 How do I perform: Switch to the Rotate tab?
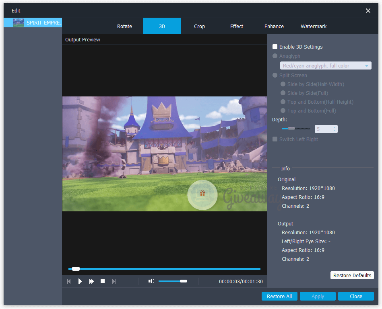pyautogui.click(x=124, y=26)
